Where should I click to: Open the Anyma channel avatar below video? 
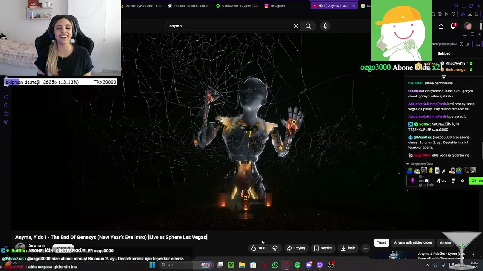tap(20, 247)
